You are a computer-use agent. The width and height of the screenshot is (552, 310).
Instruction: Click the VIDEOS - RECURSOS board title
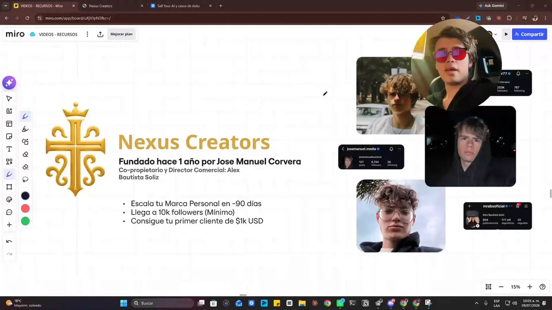(58, 34)
